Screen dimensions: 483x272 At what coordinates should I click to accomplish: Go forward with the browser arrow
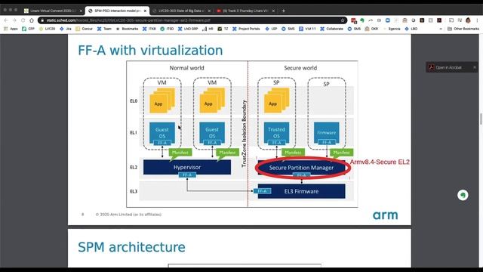click(14, 20)
